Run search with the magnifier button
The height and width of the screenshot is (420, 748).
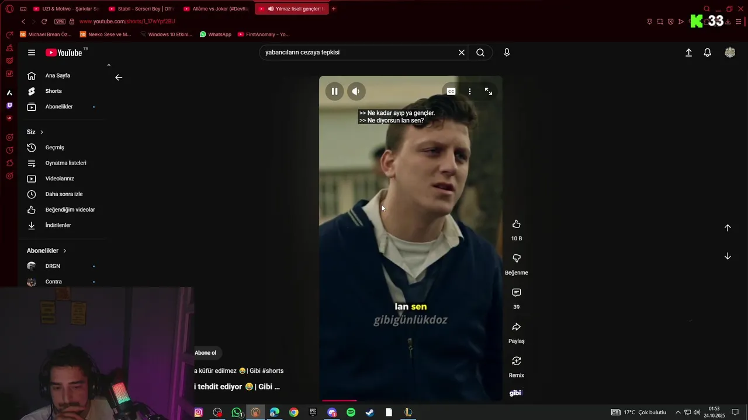point(480,52)
